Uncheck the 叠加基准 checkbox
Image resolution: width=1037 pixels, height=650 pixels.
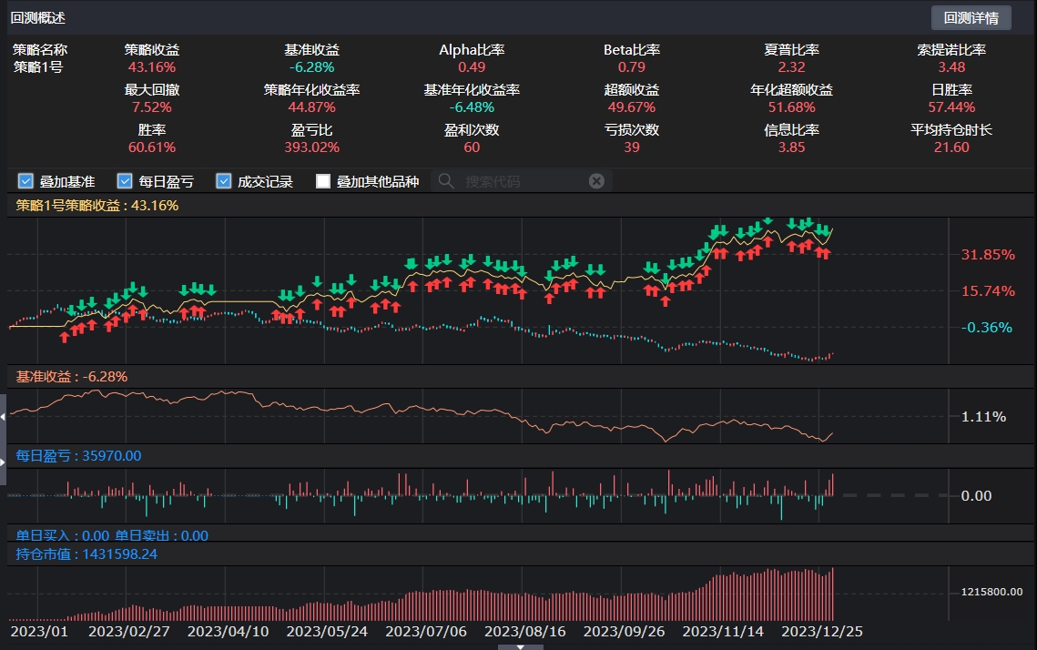coord(25,181)
